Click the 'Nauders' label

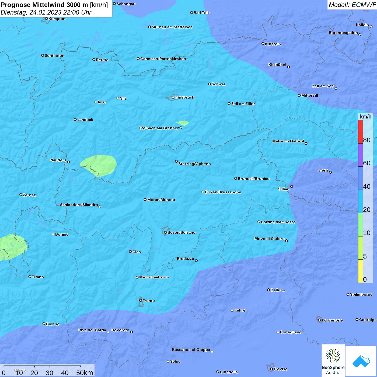tap(58, 160)
